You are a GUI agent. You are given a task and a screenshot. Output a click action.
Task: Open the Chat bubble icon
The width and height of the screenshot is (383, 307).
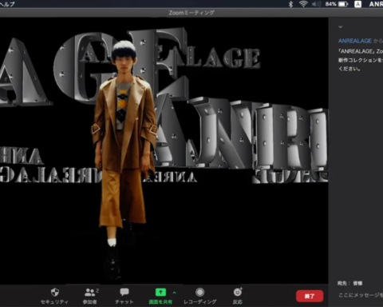pos(124,292)
